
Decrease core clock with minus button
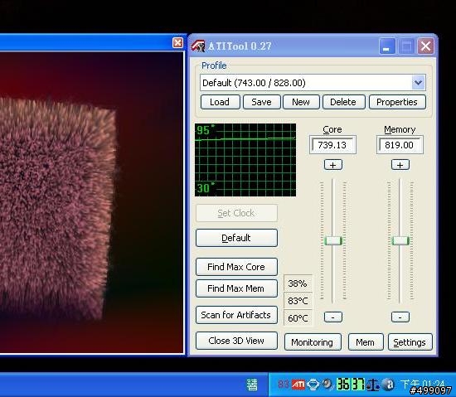coord(333,317)
